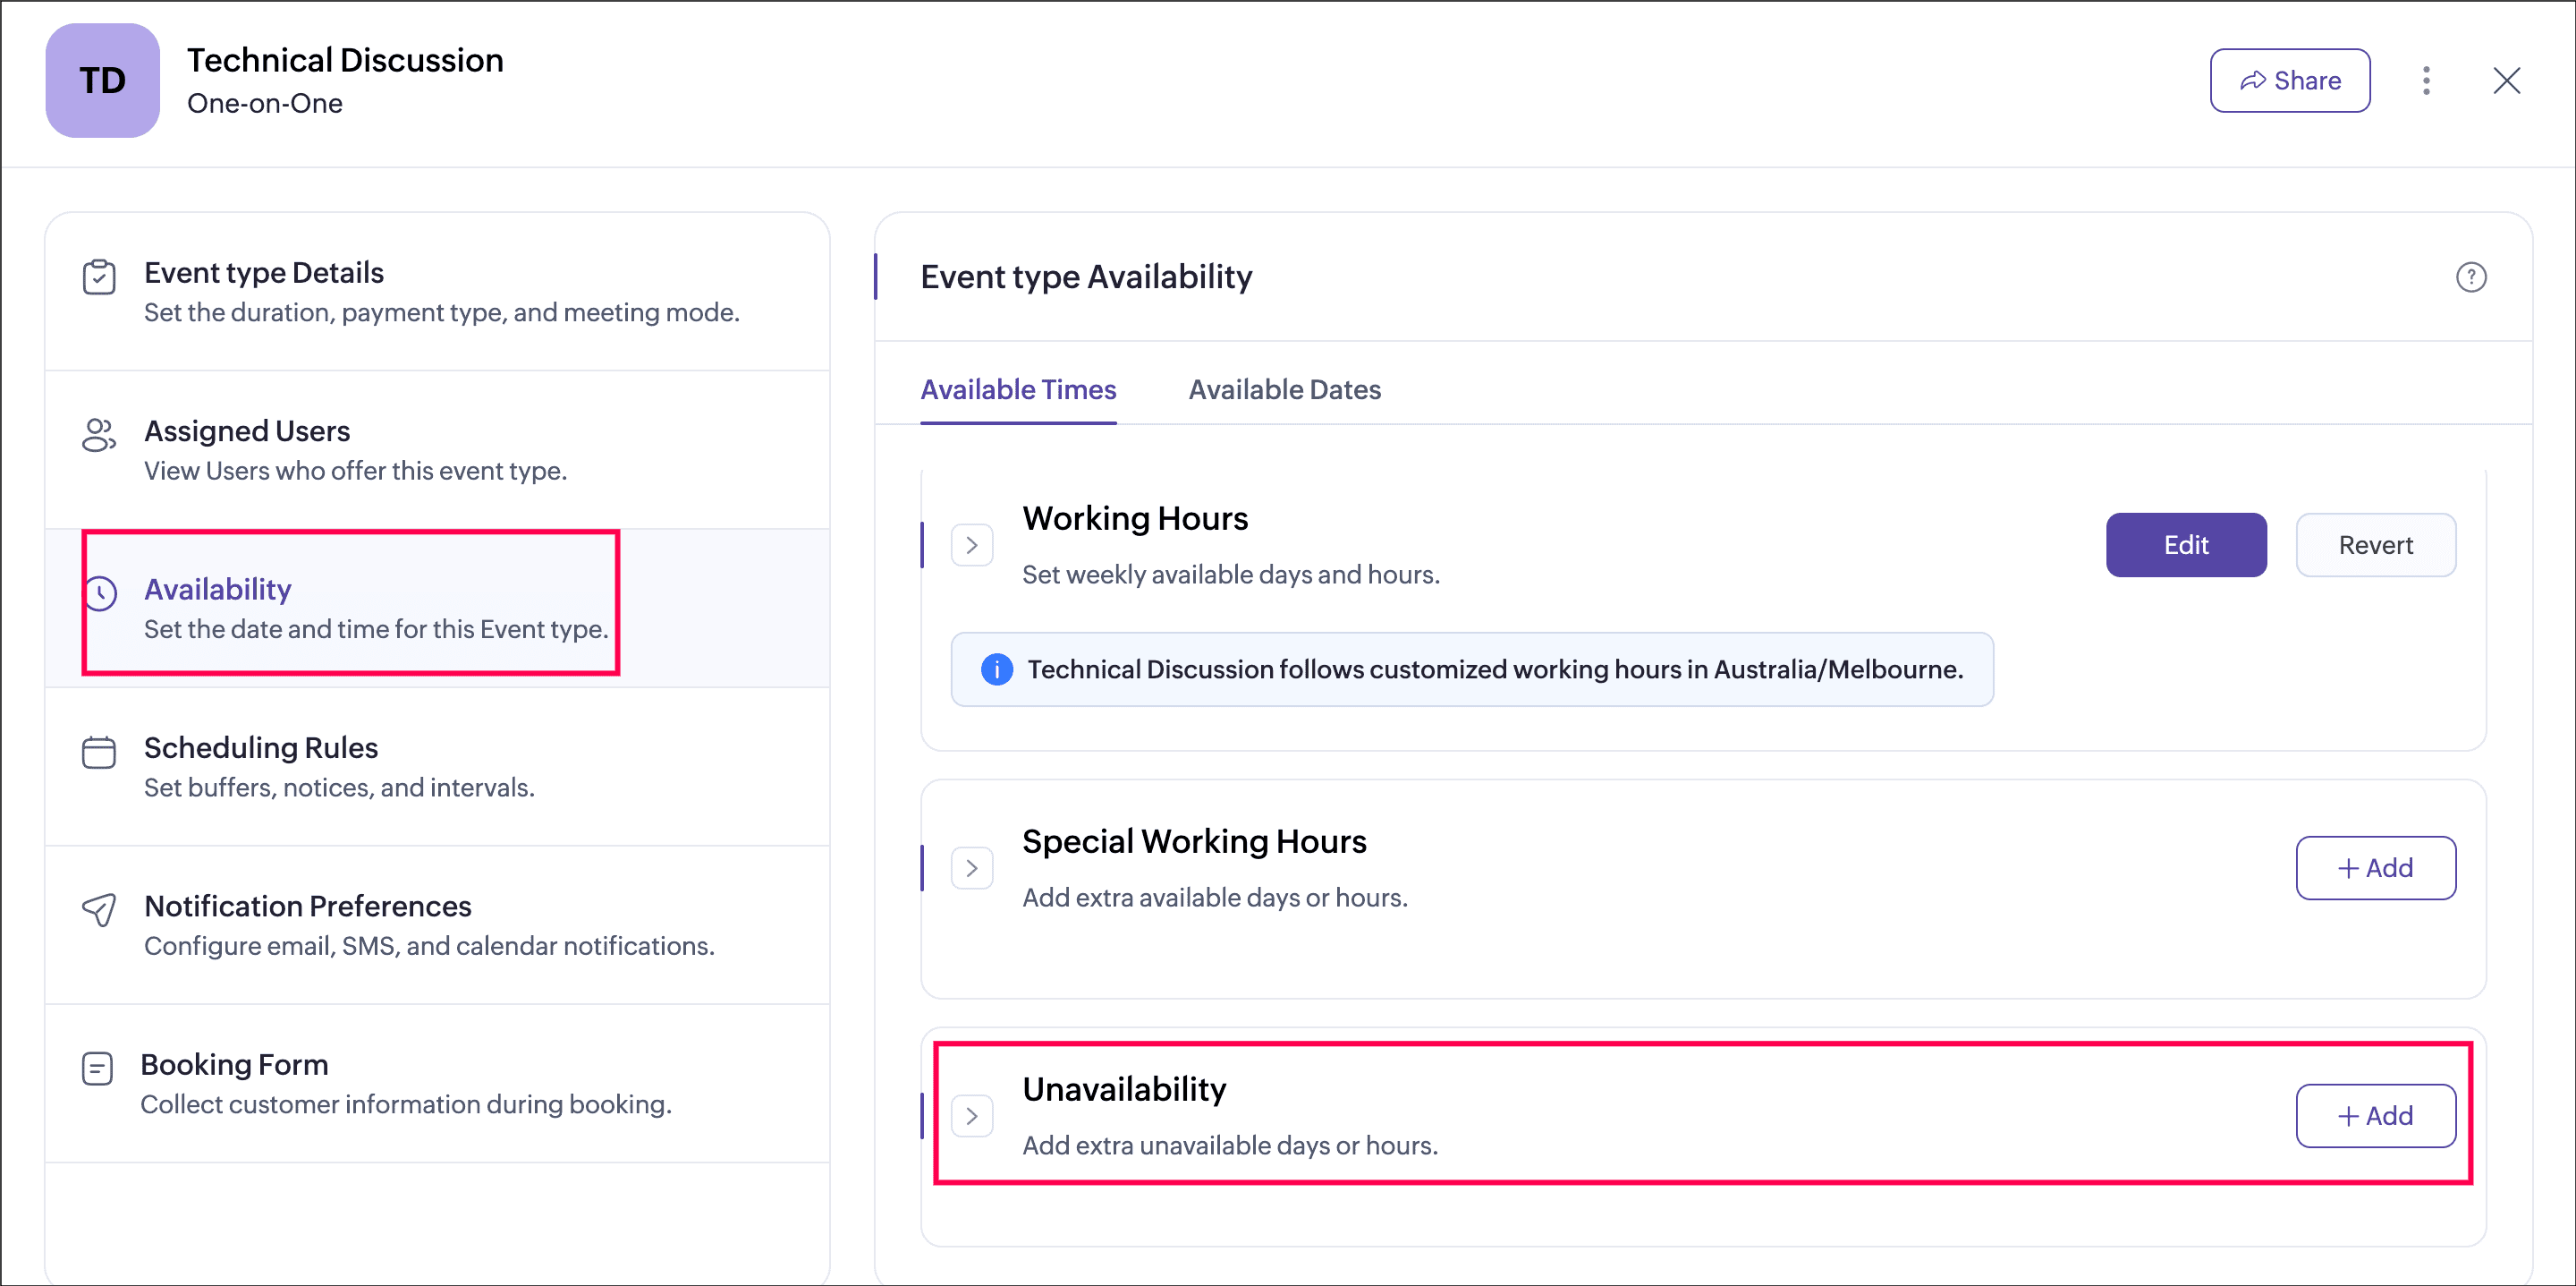
Task: Click the Event type Details clipboard icon
Action: click(99, 277)
